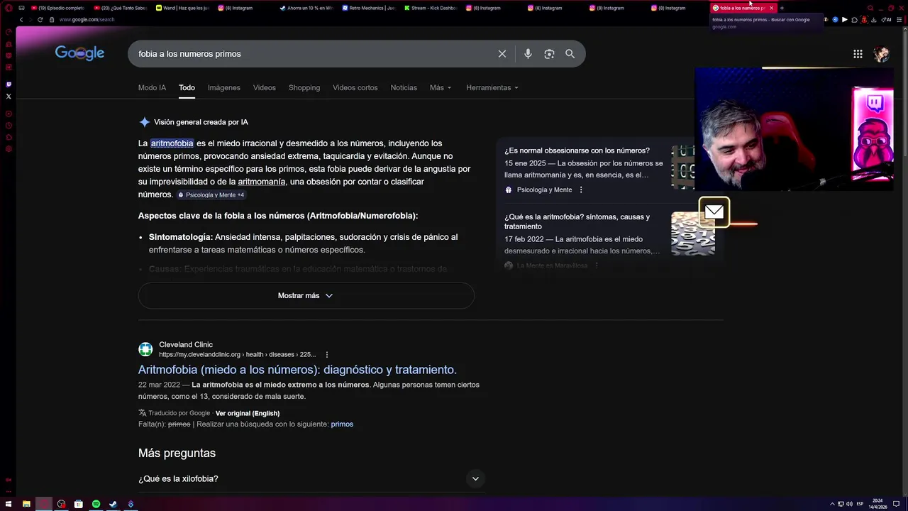Close the active Google search tab

coord(771,8)
